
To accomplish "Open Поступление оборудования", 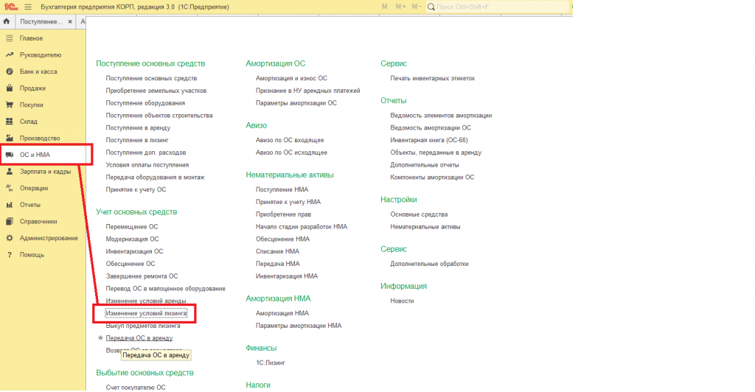I will pyautogui.click(x=145, y=103).
